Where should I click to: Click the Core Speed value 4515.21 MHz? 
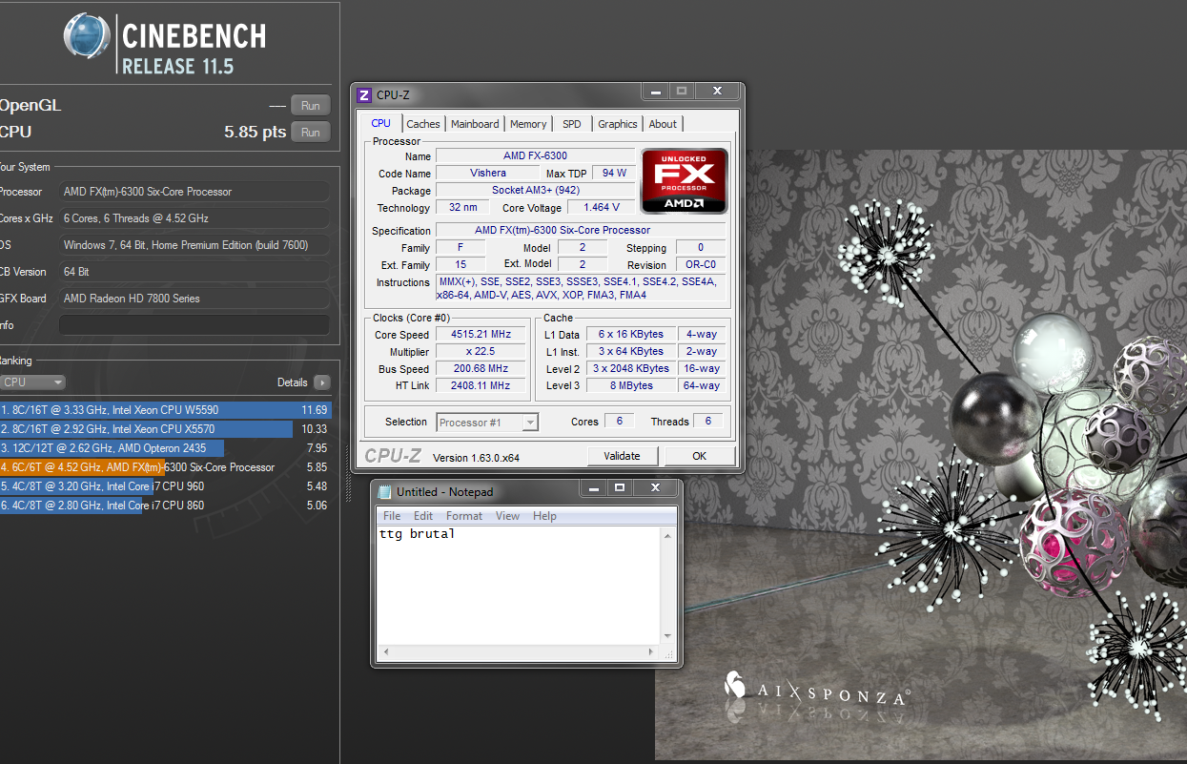click(481, 335)
